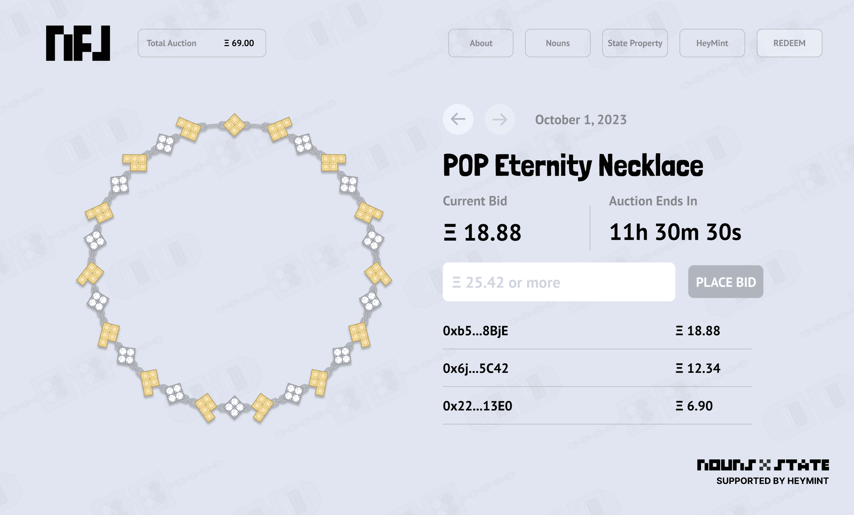
Task: Go to next auction with right arrow
Action: 500,119
